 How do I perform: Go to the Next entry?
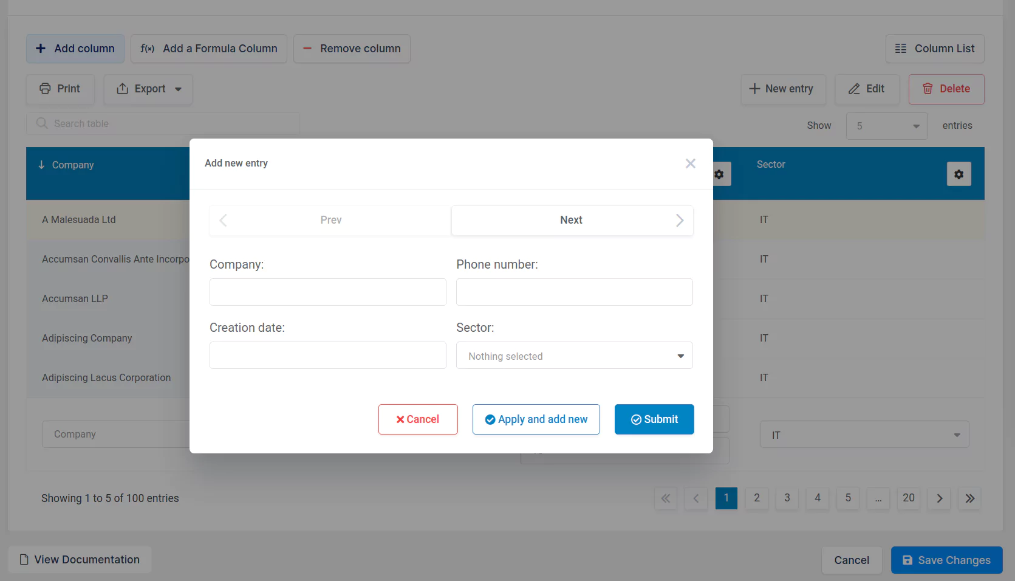pyautogui.click(x=572, y=220)
